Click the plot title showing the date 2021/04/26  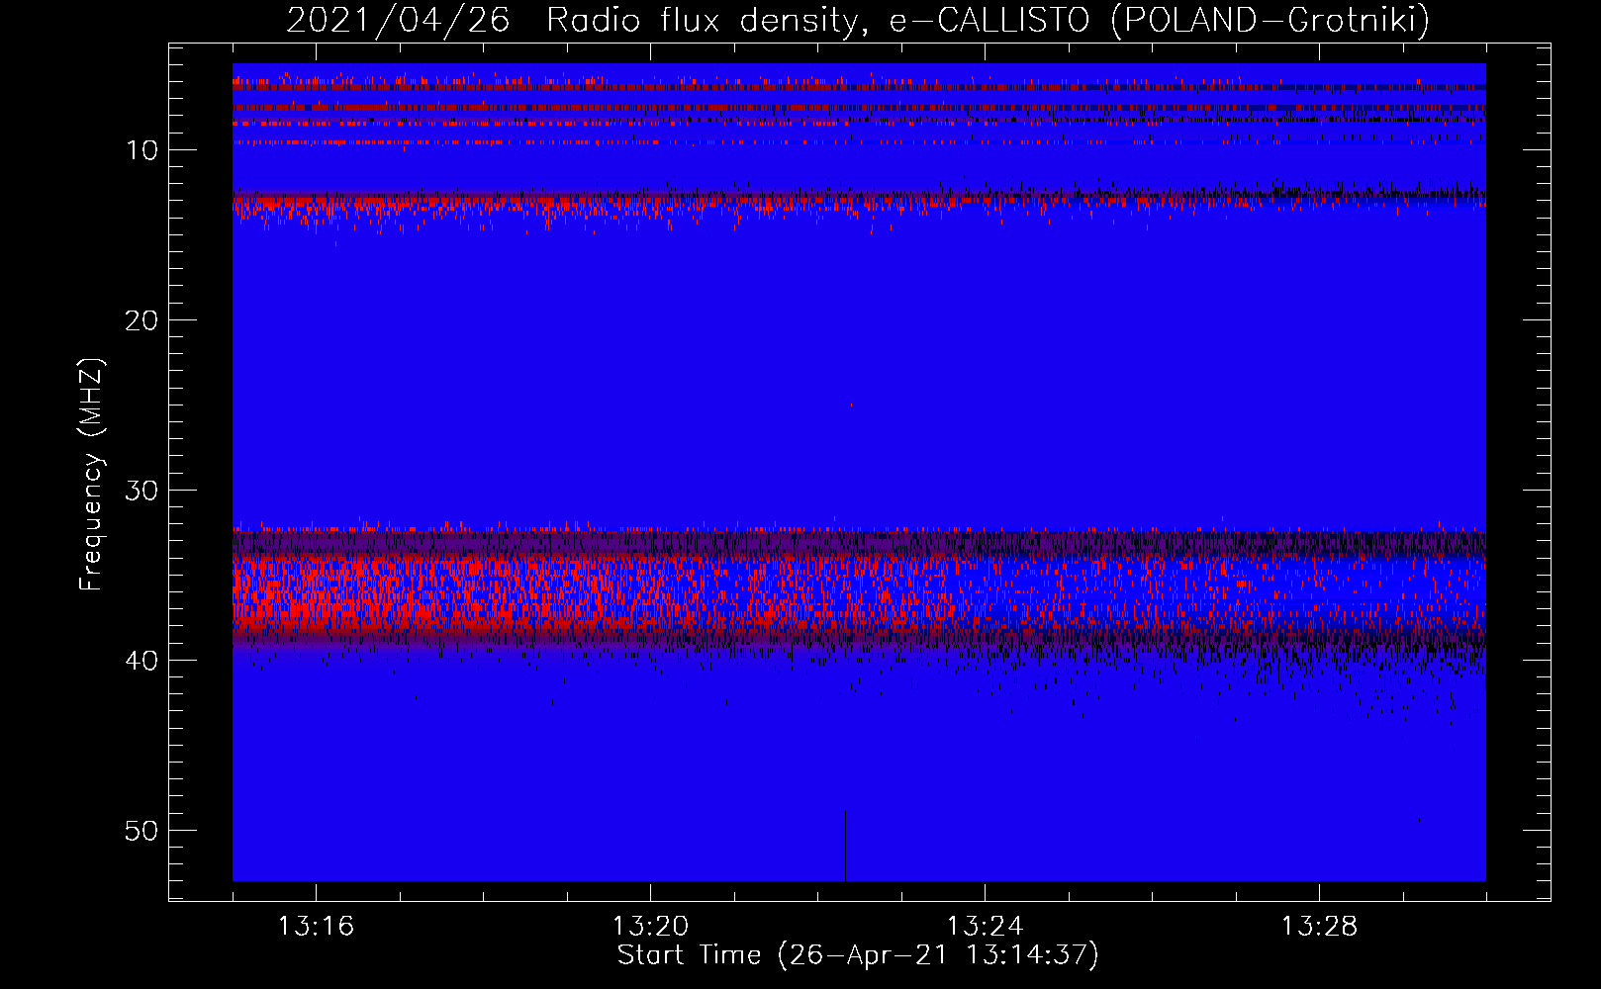click(x=858, y=20)
